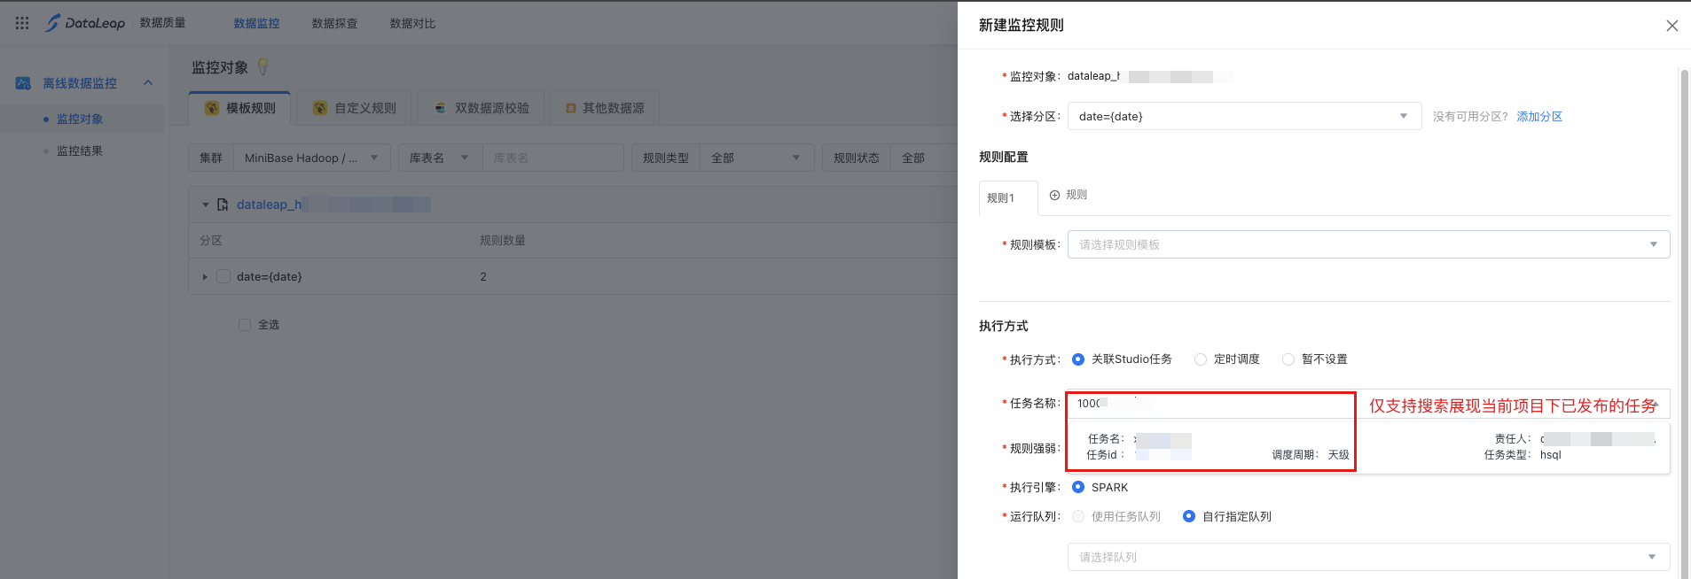Select 关联Studio任务 execution mode

pos(1078,359)
